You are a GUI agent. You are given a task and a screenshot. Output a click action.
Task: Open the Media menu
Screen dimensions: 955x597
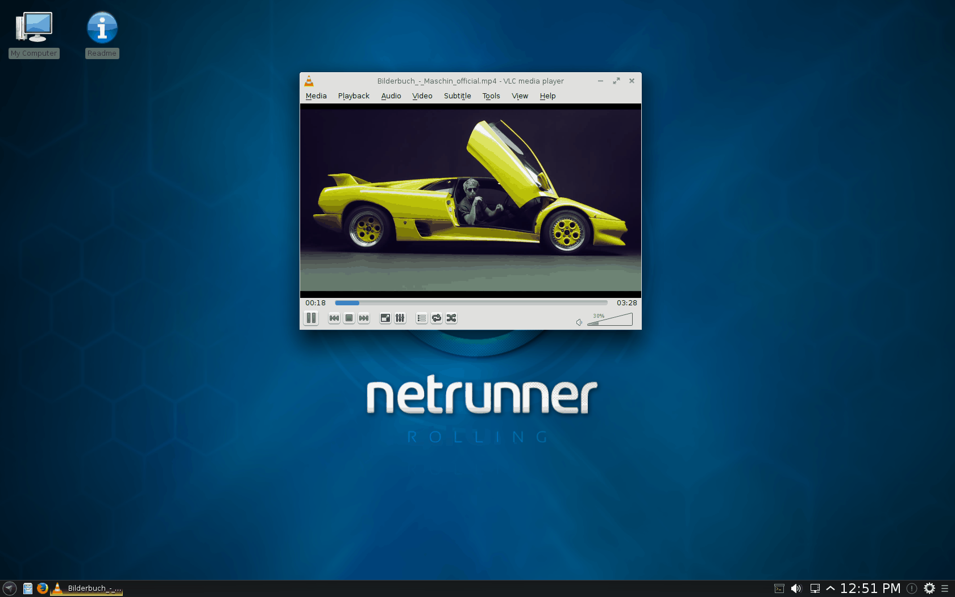pyautogui.click(x=316, y=96)
